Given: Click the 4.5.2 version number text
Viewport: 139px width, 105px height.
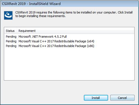Looking at the screenshot, I should point(58,37).
